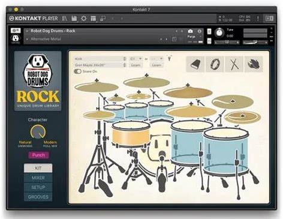Click the exclamation warning icon in header
Screen dimensions: 283x219
click(258, 19)
